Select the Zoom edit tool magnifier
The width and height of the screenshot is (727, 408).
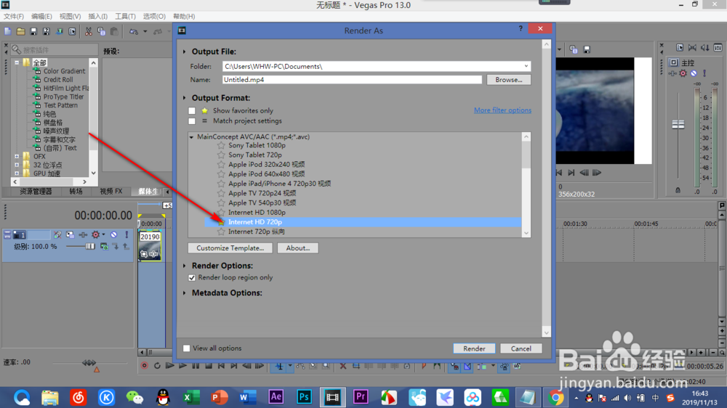click(x=326, y=366)
